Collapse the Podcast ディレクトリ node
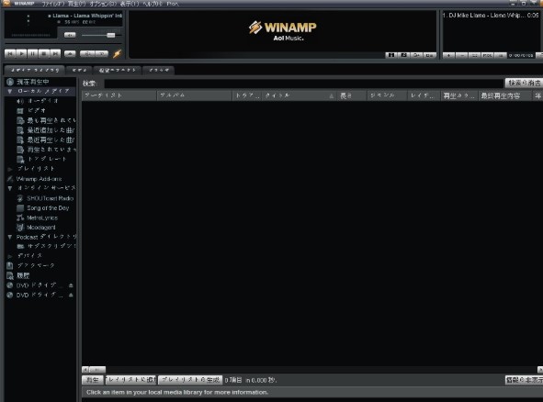The width and height of the screenshot is (543, 402). pyautogui.click(x=10, y=237)
